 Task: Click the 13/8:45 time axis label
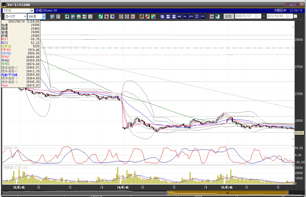coord(19,188)
